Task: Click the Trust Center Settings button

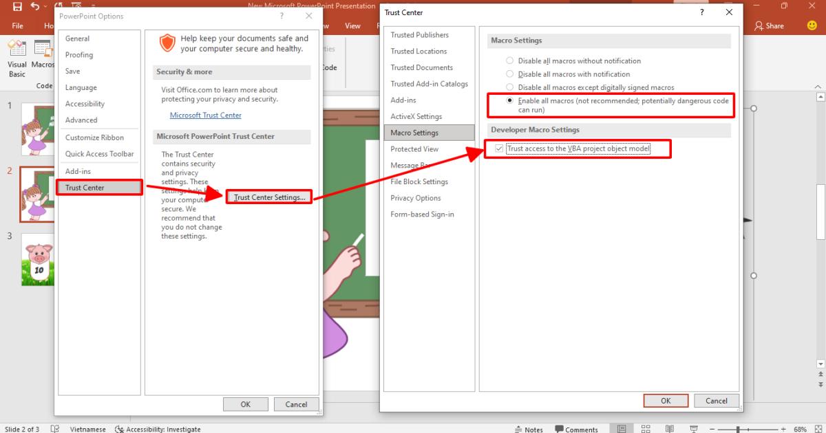Action: pos(269,197)
